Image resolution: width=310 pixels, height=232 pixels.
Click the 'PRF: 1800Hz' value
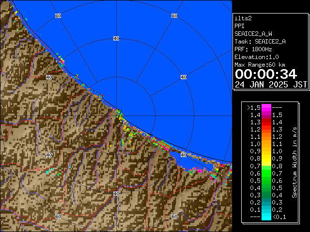(253, 49)
